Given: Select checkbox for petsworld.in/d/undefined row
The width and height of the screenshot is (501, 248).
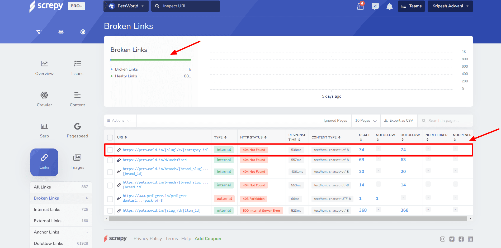Looking at the screenshot, I should point(110,160).
